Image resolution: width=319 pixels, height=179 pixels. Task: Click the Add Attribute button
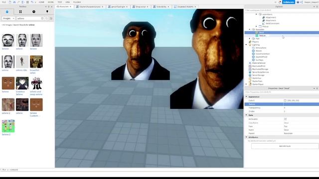(x=285, y=146)
